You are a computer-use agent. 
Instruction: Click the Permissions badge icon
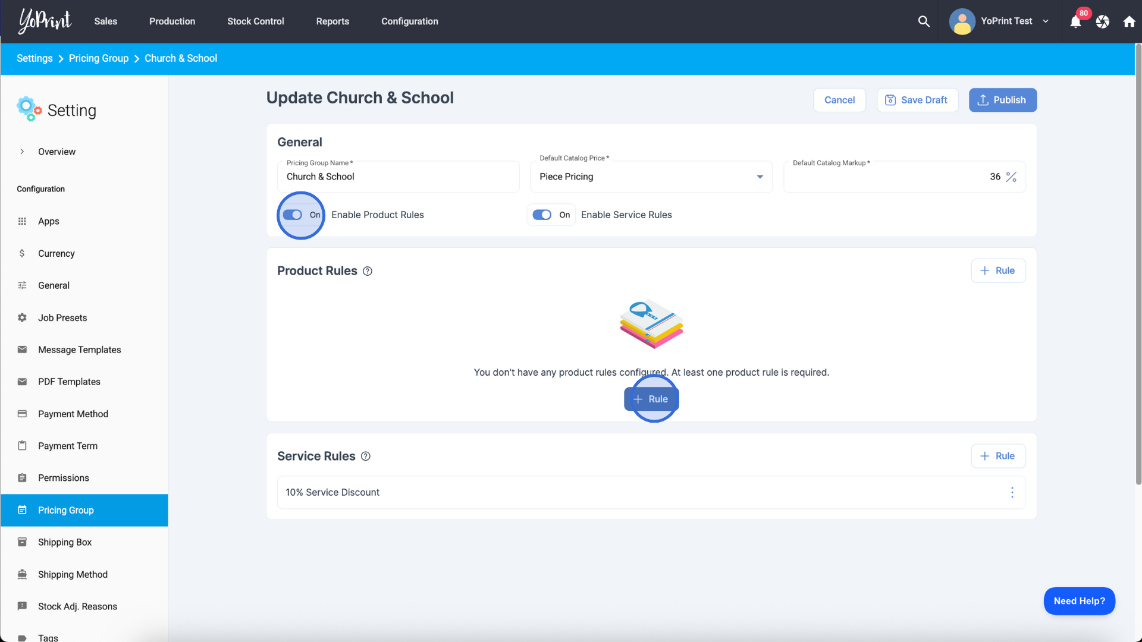pyautogui.click(x=22, y=478)
